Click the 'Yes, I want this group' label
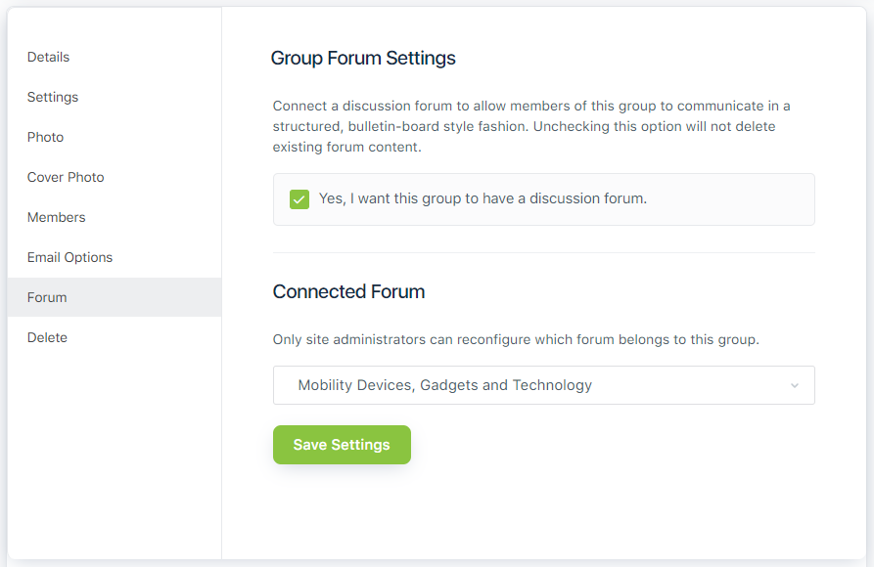Image resolution: width=874 pixels, height=567 pixels. (483, 198)
